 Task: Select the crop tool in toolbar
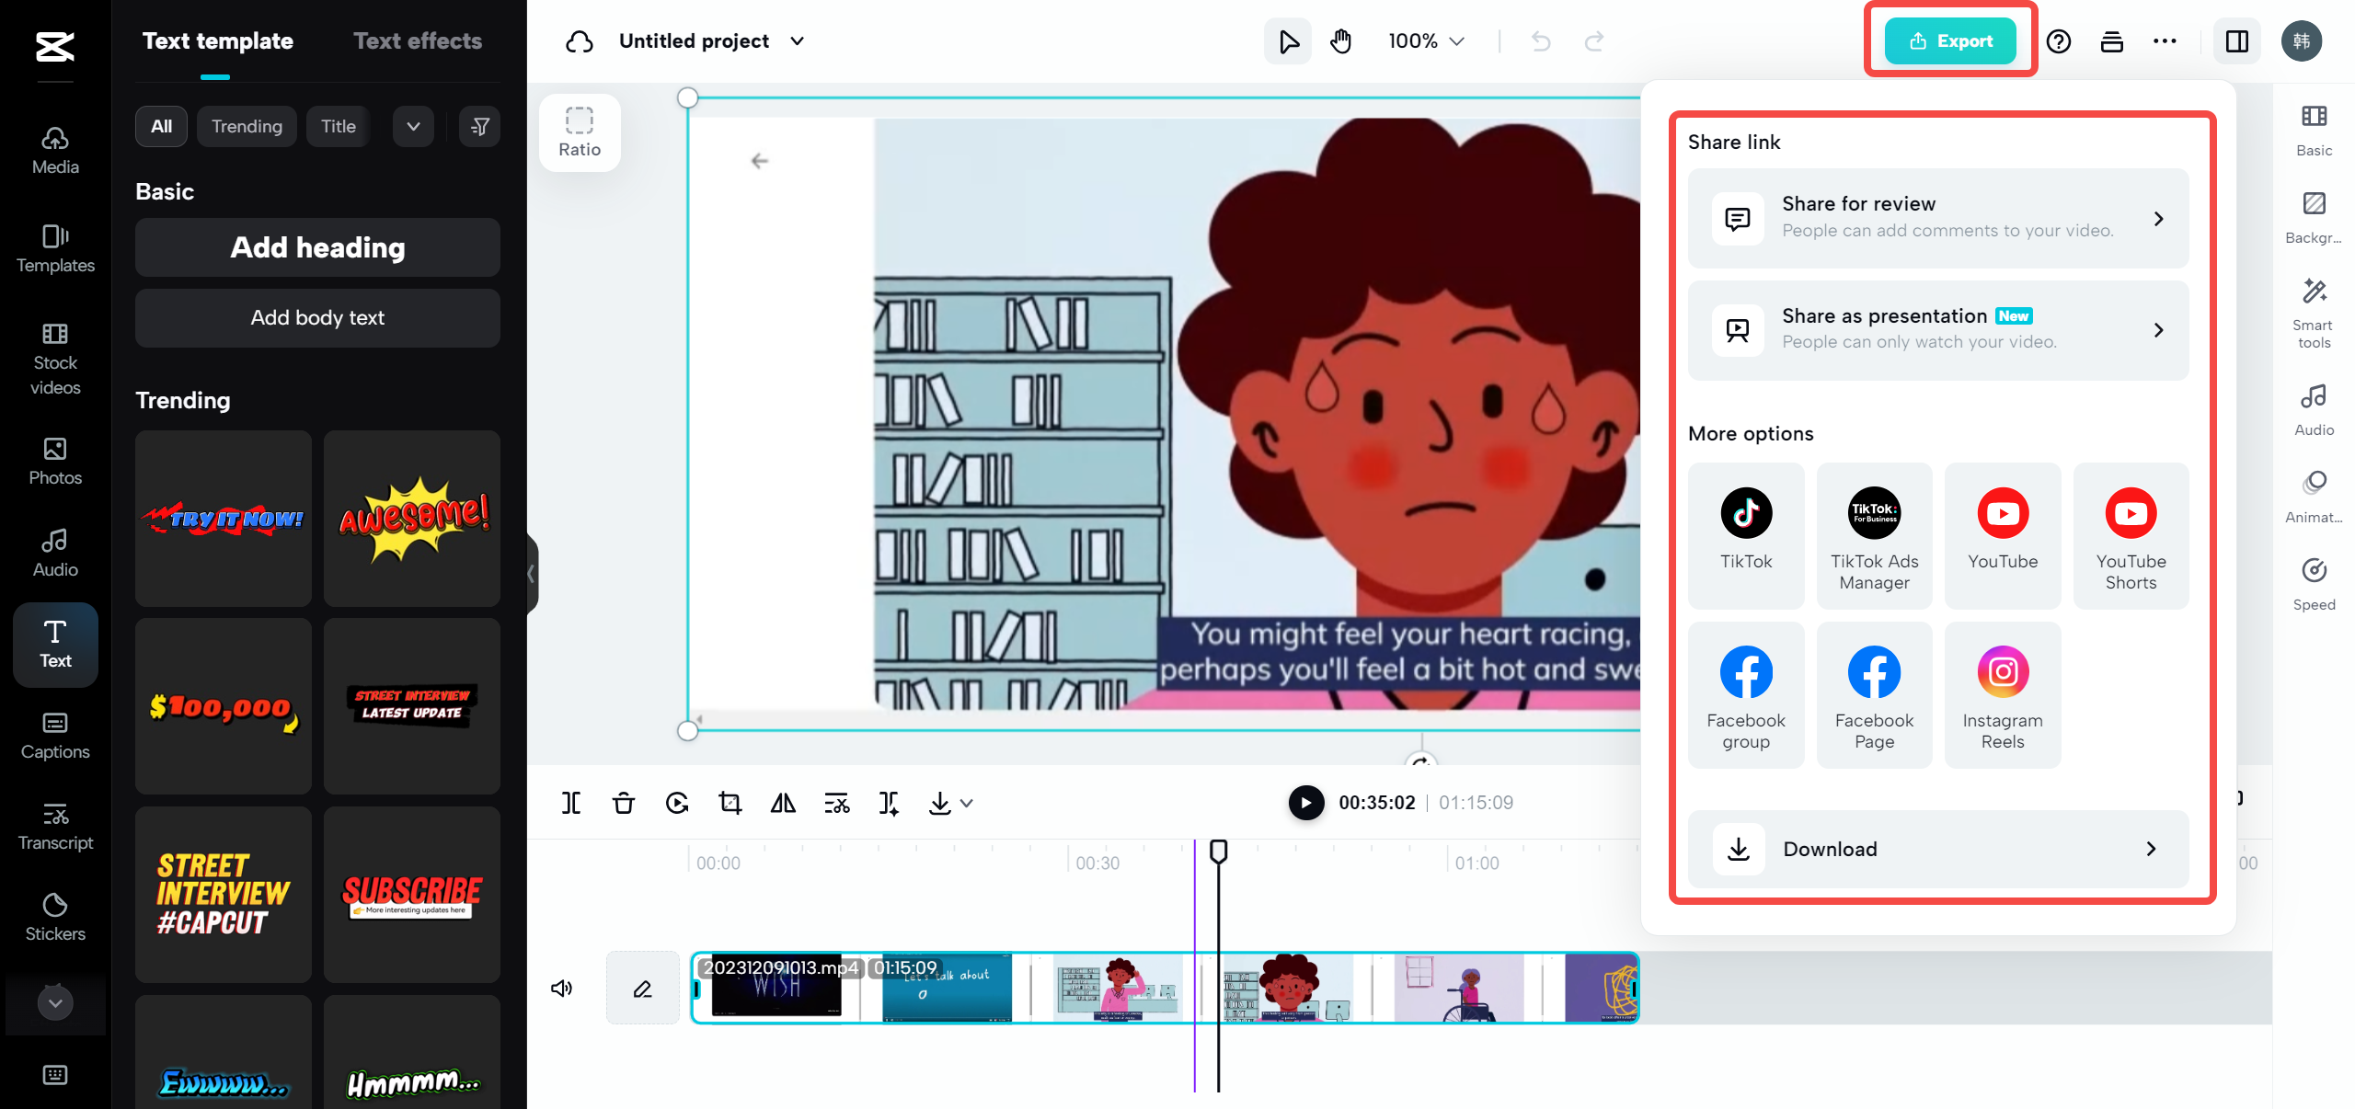(729, 801)
